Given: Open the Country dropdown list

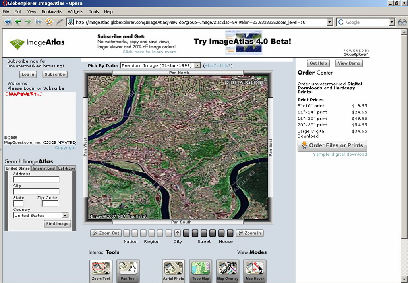Looking at the screenshot, I should pyautogui.click(x=65, y=216).
